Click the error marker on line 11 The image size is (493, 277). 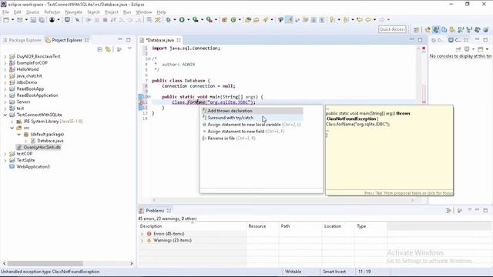coord(140,102)
